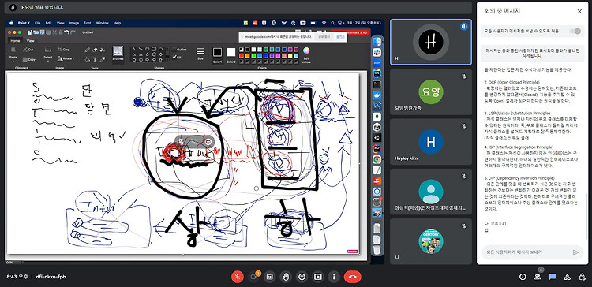The image size is (592, 287).
Task: Unmute the microphone in Meet bottom bar
Action: tap(238, 277)
